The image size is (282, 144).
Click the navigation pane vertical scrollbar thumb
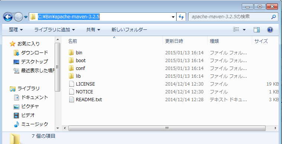pos(58,67)
